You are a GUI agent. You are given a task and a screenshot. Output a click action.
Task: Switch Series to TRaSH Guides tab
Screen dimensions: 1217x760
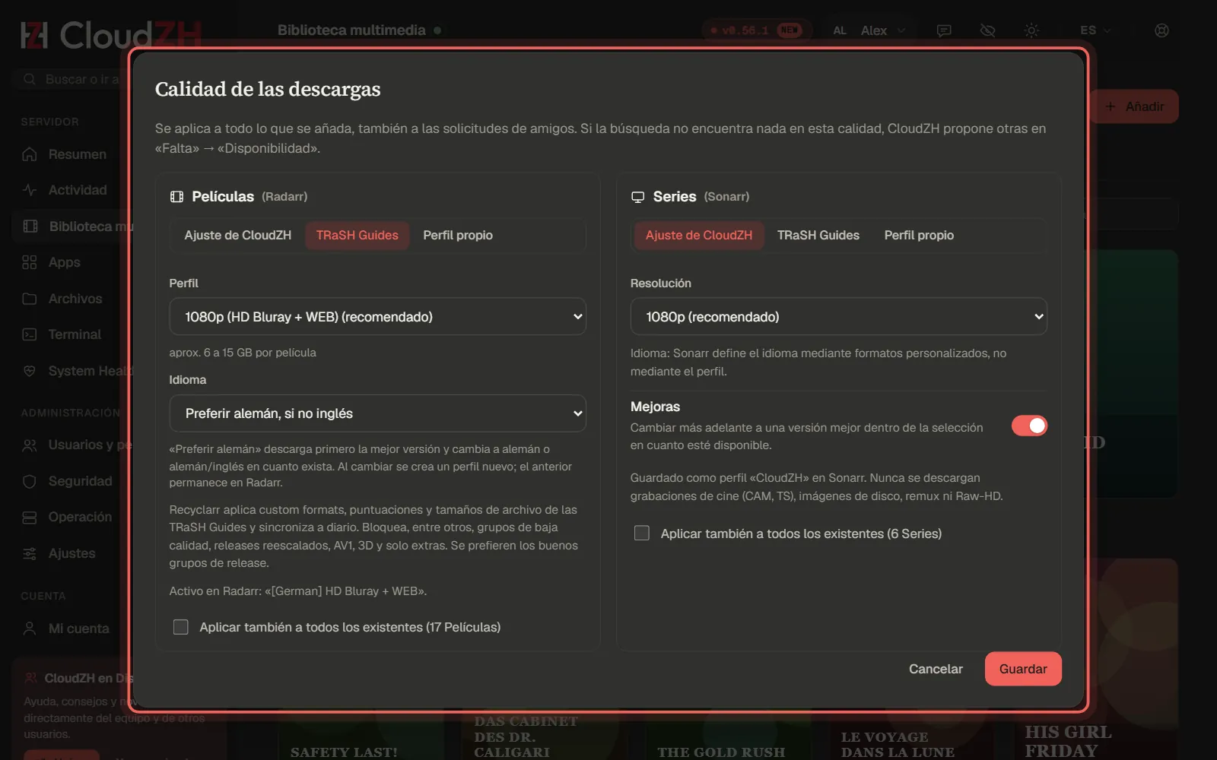tap(818, 236)
